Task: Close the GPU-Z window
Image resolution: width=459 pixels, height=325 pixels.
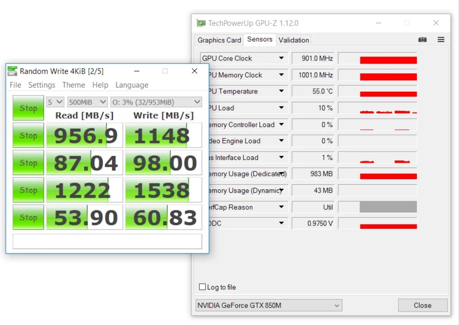Action: 436,23
